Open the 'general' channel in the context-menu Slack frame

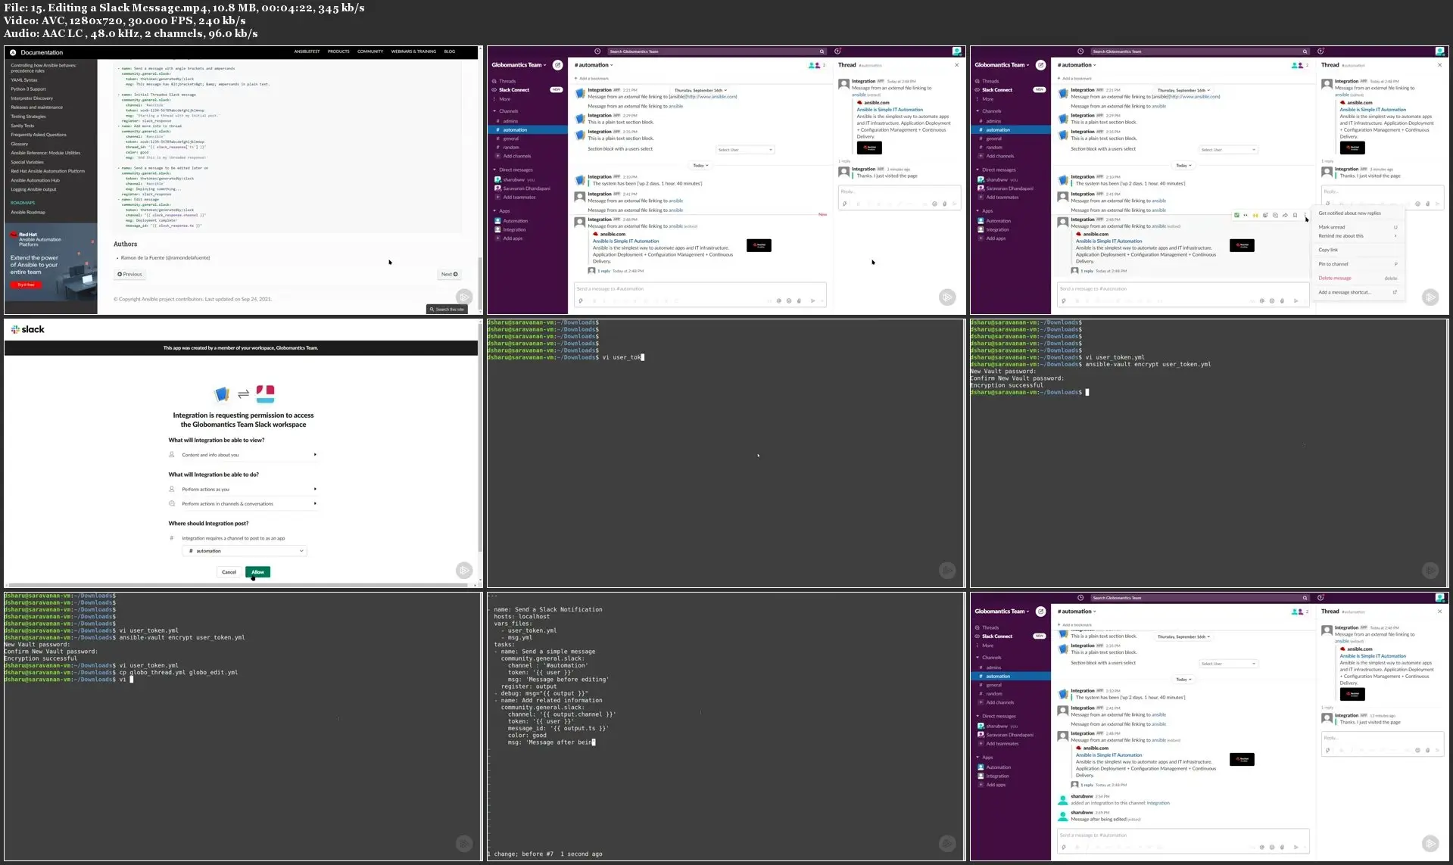click(994, 138)
